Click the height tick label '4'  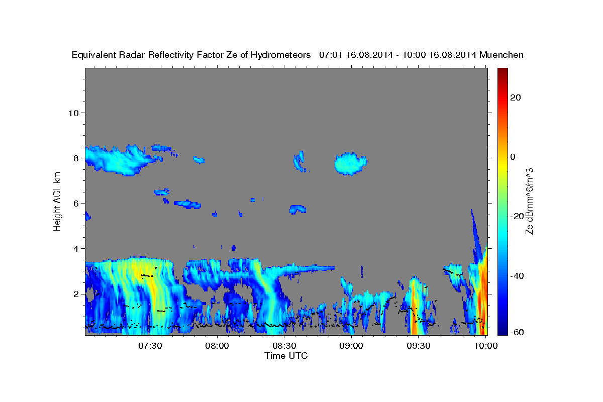pos(76,248)
